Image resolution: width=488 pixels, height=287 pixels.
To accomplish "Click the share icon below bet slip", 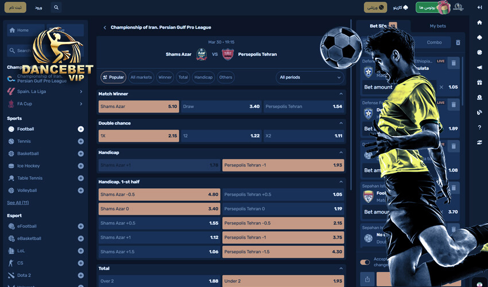I will click(367, 279).
